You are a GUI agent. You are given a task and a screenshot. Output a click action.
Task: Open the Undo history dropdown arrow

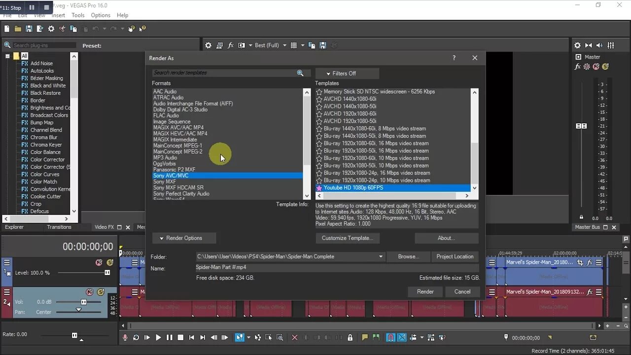[x=104, y=29]
